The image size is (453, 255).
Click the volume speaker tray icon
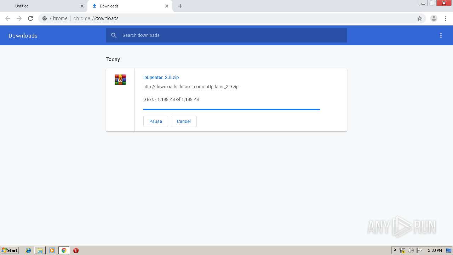click(411, 250)
